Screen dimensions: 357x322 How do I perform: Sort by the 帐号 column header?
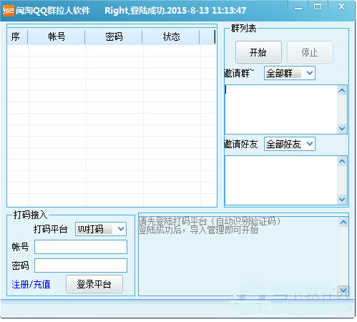tap(57, 36)
